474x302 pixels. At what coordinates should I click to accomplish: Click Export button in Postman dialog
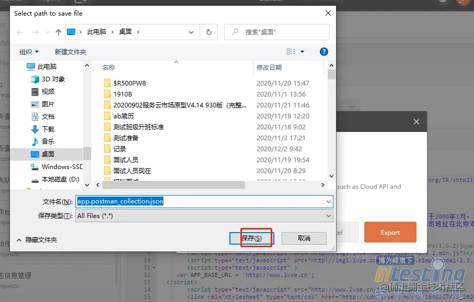coord(390,232)
